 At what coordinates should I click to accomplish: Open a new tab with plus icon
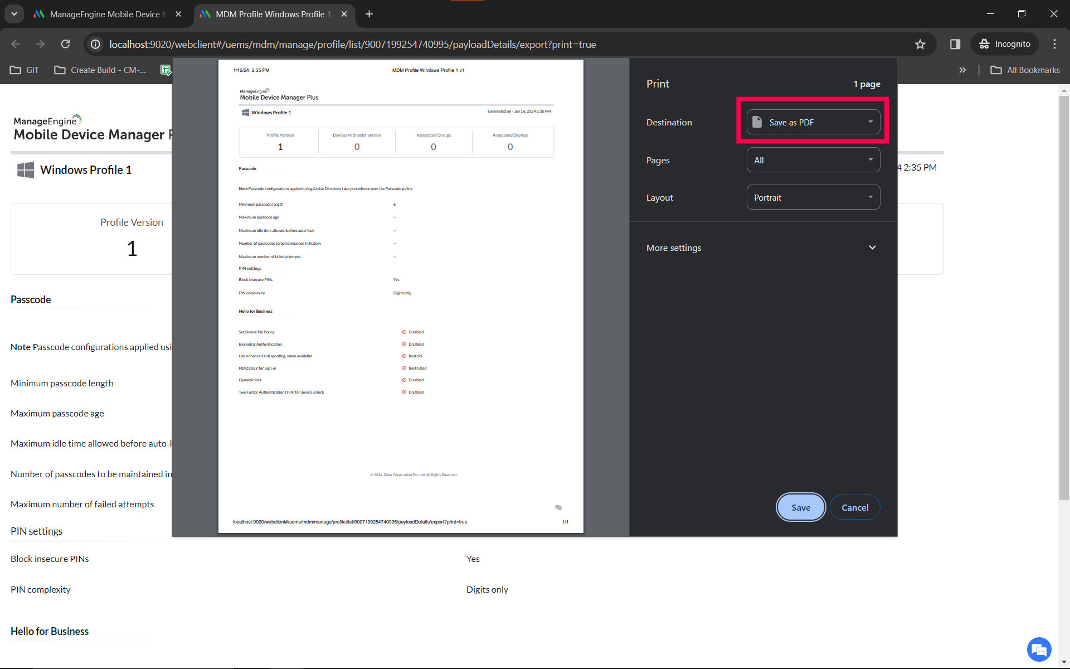click(369, 14)
